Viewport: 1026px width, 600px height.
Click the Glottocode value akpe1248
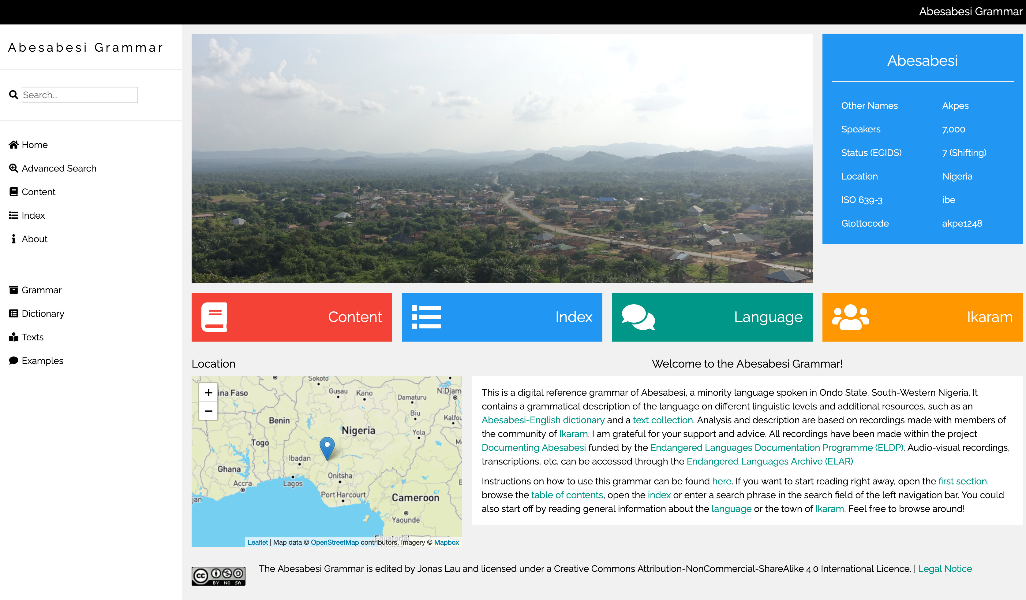point(962,224)
